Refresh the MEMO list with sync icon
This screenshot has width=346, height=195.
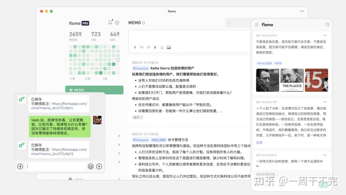pos(144,23)
